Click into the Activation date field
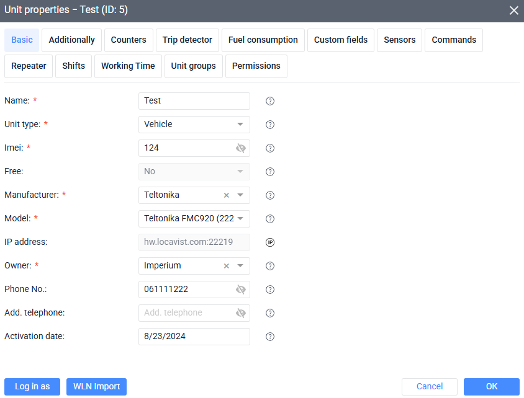The height and width of the screenshot is (398, 524). 194,337
